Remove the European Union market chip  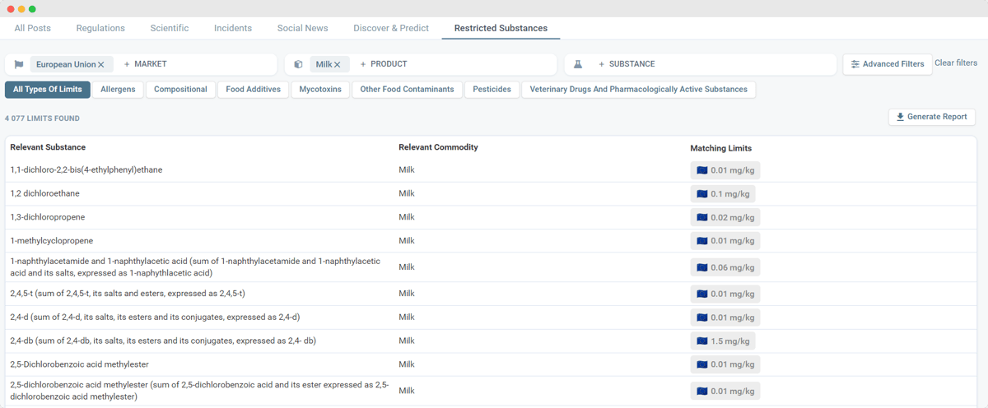click(101, 64)
